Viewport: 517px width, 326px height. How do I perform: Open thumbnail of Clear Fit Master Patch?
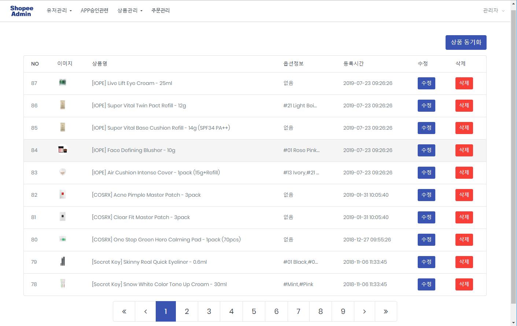[63, 217]
